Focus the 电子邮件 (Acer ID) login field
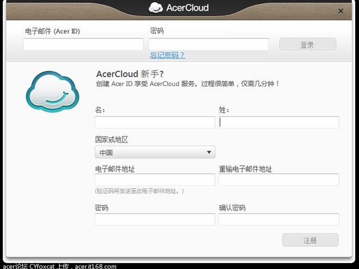359x269 pixels. point(83,44)
